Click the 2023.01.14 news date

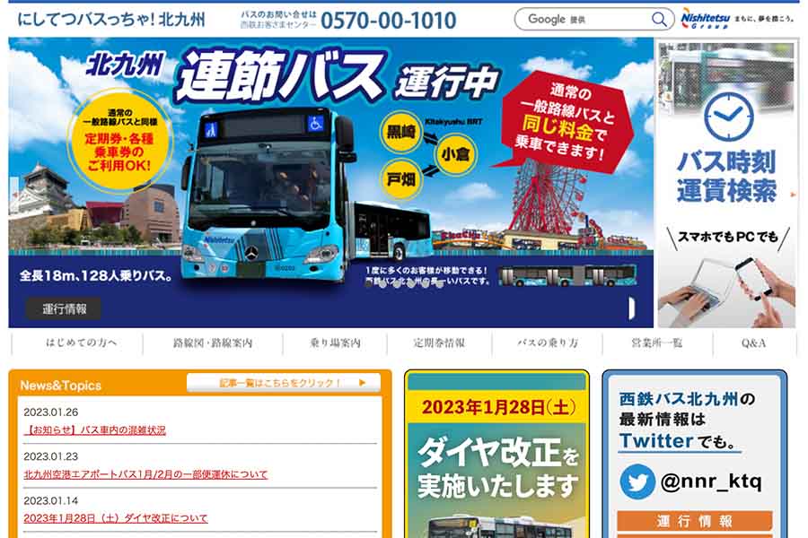(51, 500)
